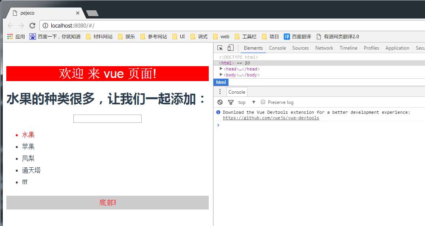Viewport: 425px width, 226px height.
Task: Expand the body node in DOM tree
Action: [221, 75]
